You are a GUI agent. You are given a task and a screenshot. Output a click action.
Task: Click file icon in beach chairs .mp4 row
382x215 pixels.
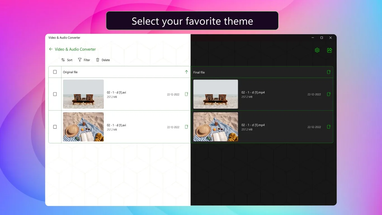[x=329, y=94]
